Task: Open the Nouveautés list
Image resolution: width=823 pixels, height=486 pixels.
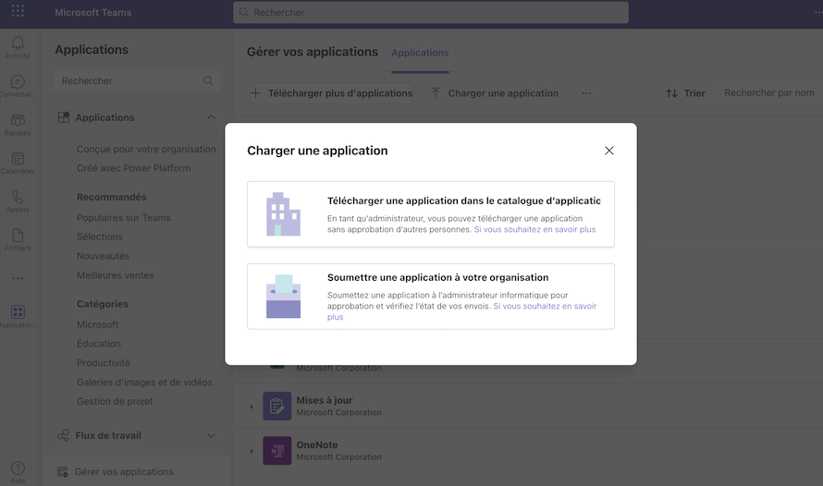Action: coord(103,256)
